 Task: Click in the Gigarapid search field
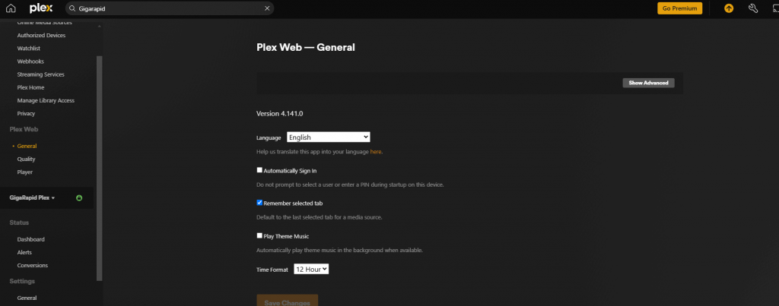coord(169,8)
